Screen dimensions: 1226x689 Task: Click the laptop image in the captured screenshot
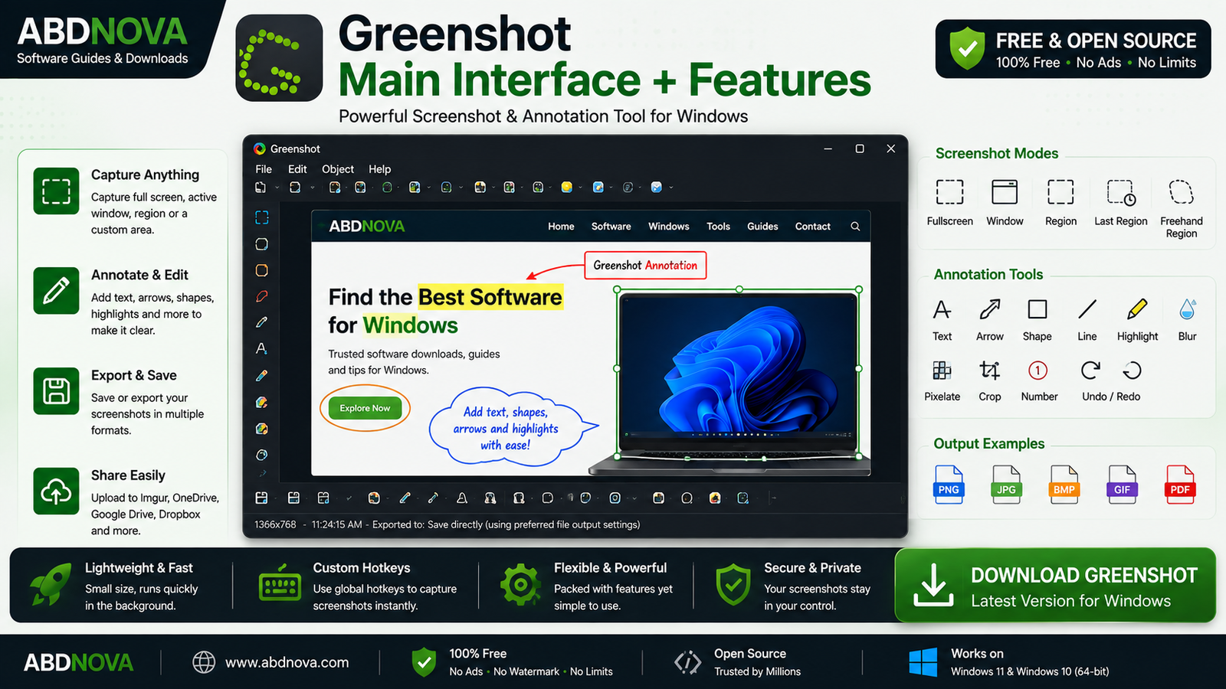coord(738,381)
